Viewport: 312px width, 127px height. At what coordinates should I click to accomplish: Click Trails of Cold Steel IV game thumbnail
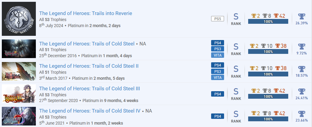19,116
